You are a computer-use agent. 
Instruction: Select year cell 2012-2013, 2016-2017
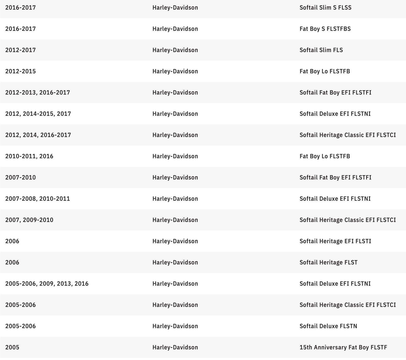[38, 93]
